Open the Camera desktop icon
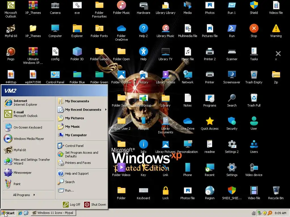This screenshot has height=217, width=290. (55, 8)
